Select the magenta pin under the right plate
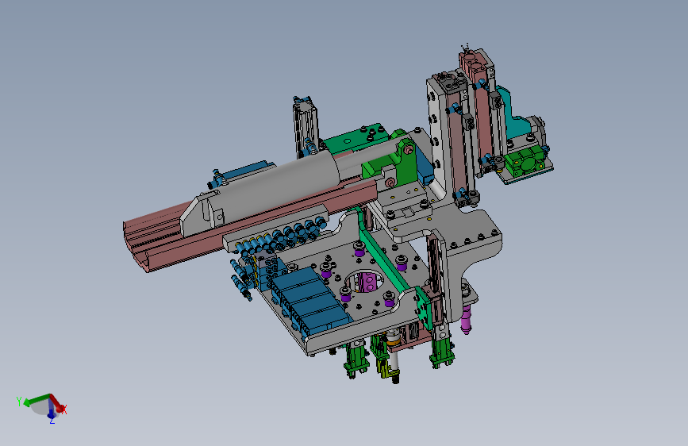This screenshot has height=446, width=688. (x=467, y=319)
